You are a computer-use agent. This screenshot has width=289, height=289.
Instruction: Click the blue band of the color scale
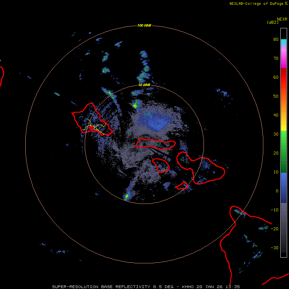284,188
